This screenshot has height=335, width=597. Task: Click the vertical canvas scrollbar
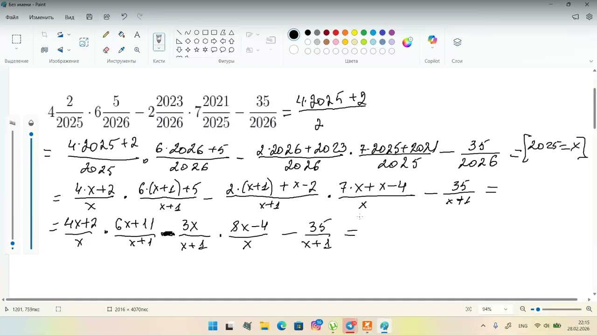click(x=594, y=108)
